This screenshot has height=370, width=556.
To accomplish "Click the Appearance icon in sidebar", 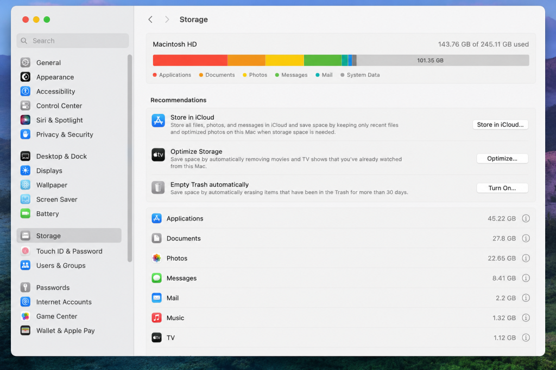I will click(x=25, y=77).
